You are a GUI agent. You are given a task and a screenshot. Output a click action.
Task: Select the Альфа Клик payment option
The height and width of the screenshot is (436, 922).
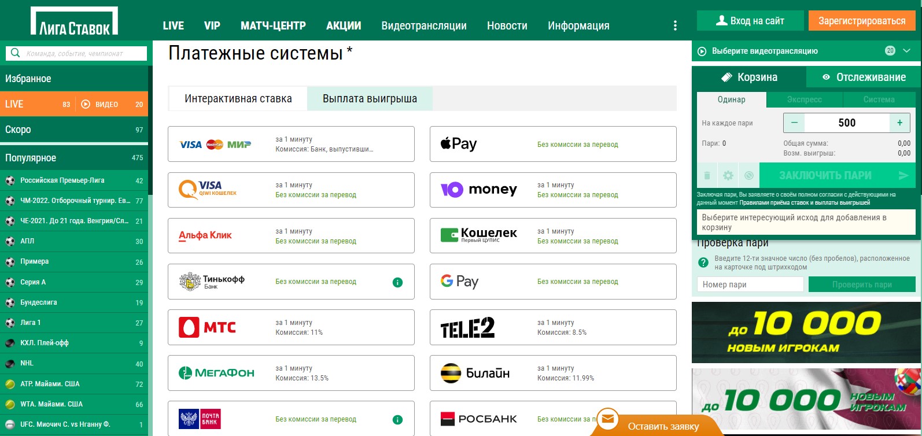click(291, 235)
